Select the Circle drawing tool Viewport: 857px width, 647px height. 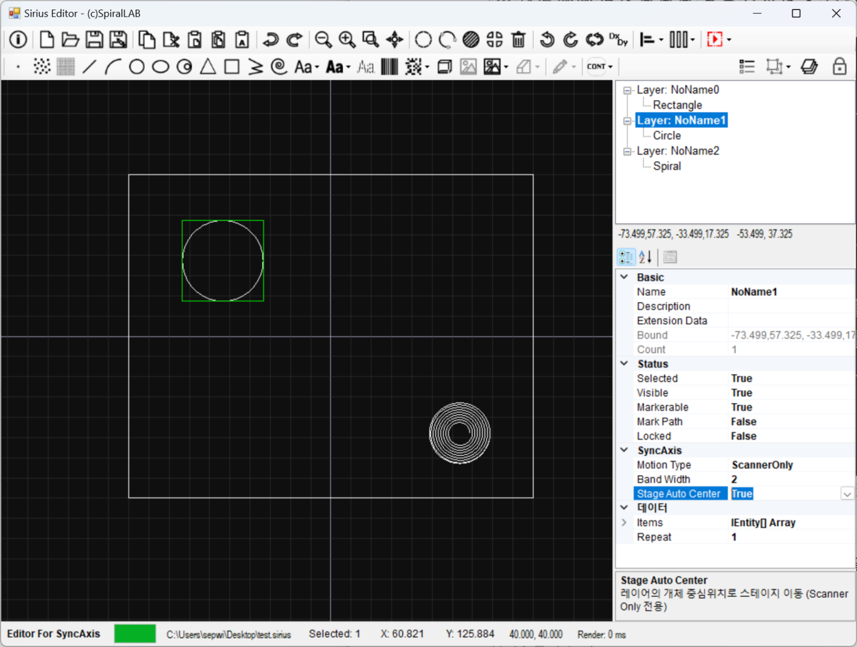[x=137, y=66]
